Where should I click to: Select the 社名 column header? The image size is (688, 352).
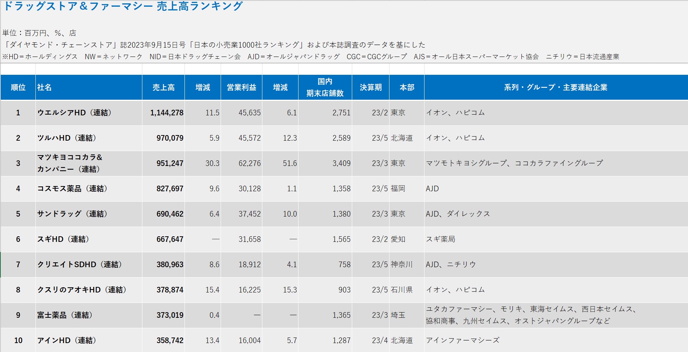click(x=89, y=87)
